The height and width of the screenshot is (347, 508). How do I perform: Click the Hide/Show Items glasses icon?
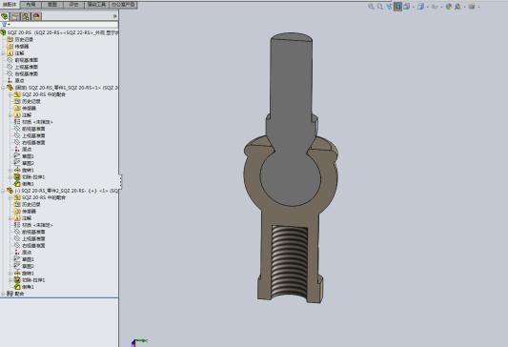pyautogui.click(x=435, y=7)
